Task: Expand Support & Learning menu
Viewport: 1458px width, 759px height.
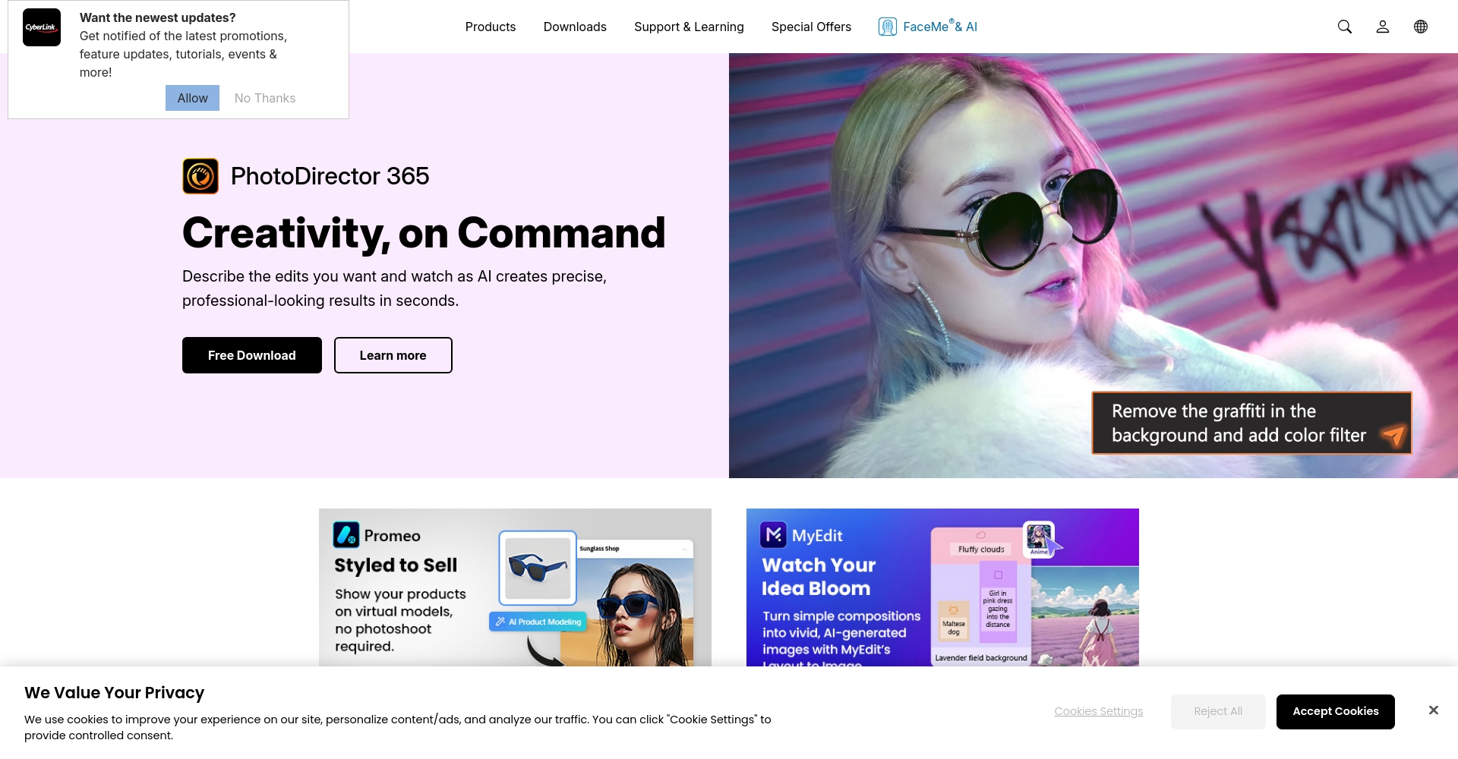Action: point(689,27)
